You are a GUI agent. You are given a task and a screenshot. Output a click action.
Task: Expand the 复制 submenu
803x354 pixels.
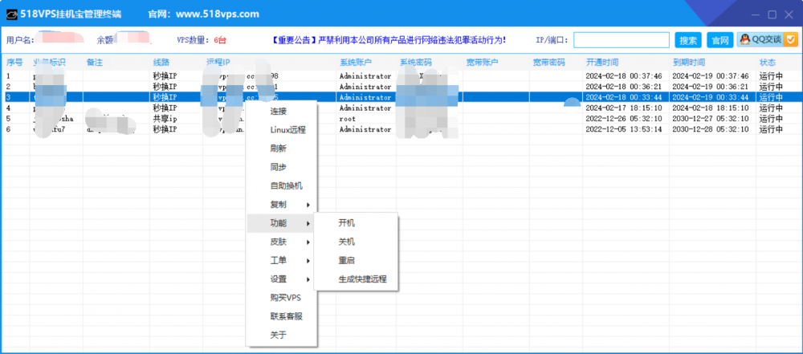(x=282, y=205)
